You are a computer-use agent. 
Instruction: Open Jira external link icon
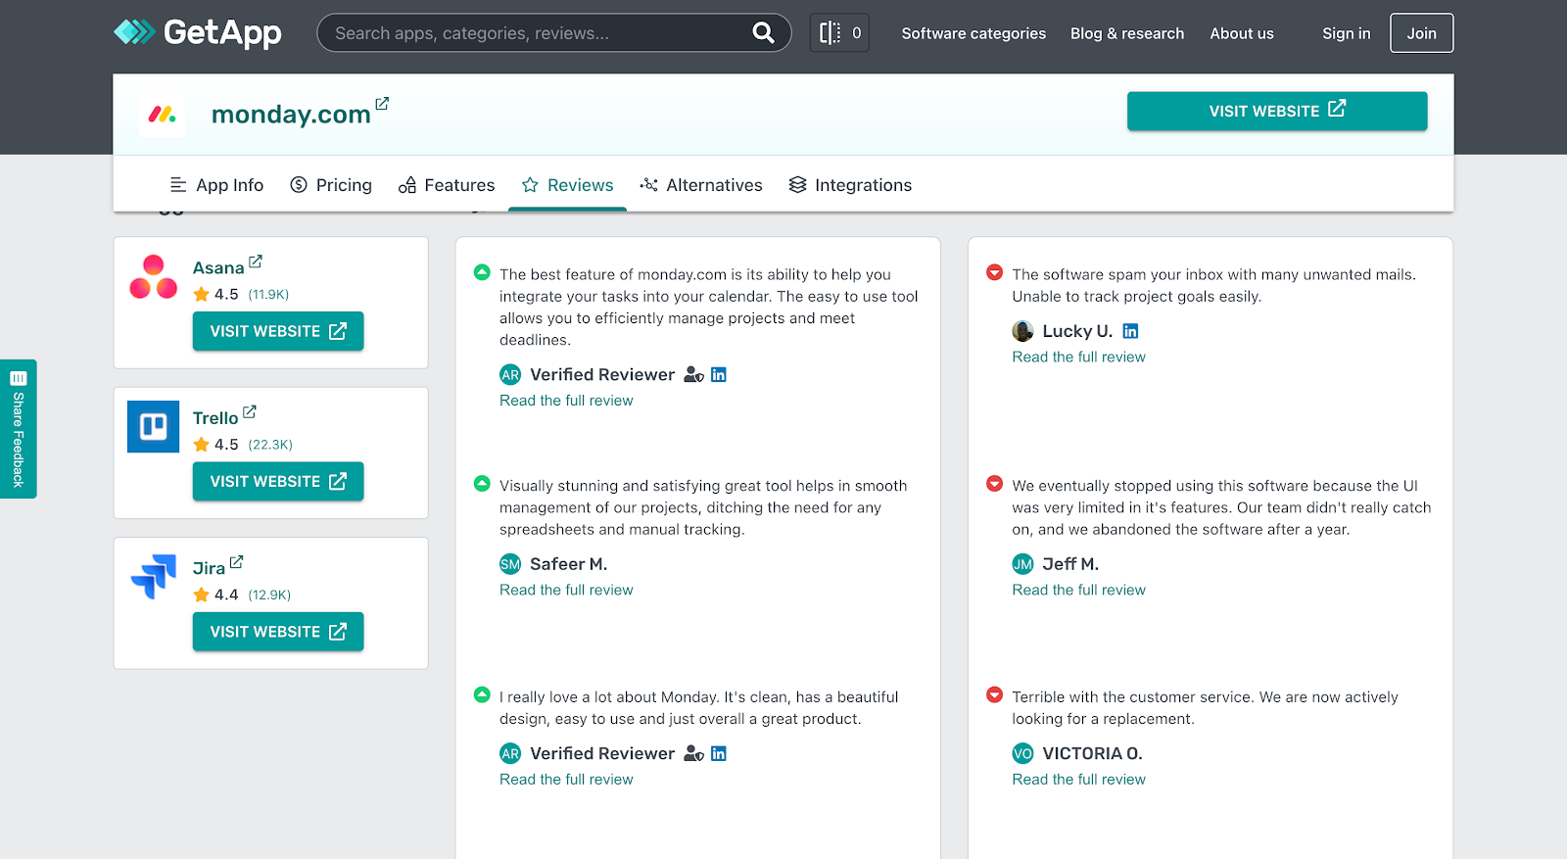(x=236, y=562)
